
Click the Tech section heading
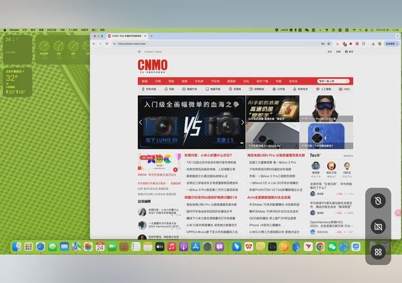[x=315, y=155]
